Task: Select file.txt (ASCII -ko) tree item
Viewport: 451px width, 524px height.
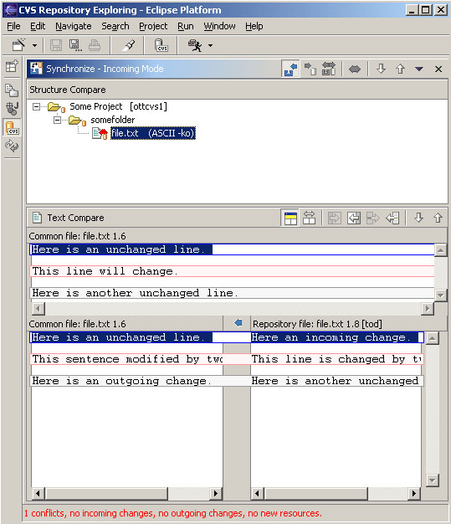Action: click(153, 133)
